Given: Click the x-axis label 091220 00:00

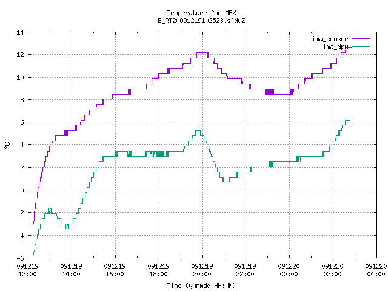Looking at the screenshot, I should coord(289,270).
